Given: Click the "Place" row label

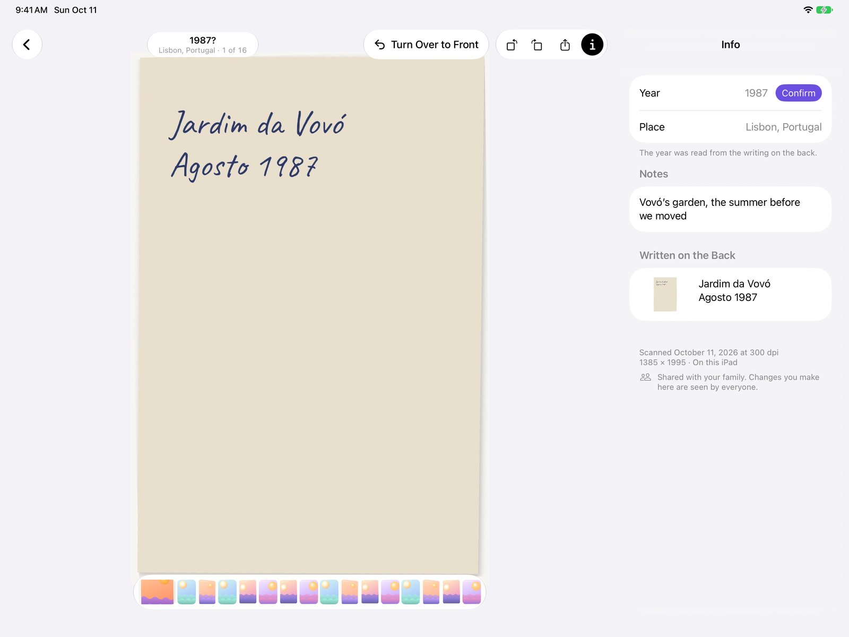Looking at the screenshot, I should click(x=652, y=127).
